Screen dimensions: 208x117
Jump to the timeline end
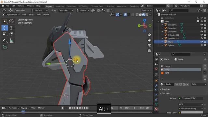(87, 108)
